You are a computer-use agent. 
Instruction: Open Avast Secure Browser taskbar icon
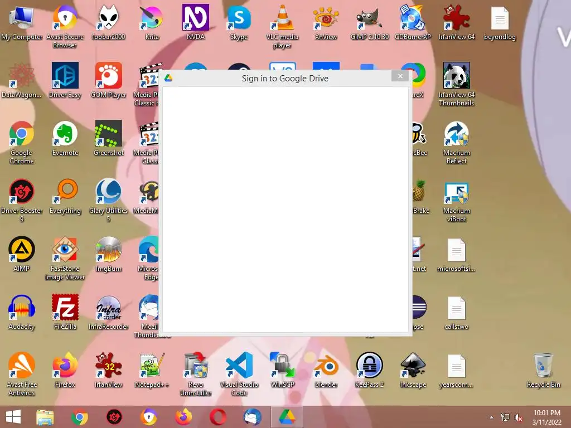point(148,417)
